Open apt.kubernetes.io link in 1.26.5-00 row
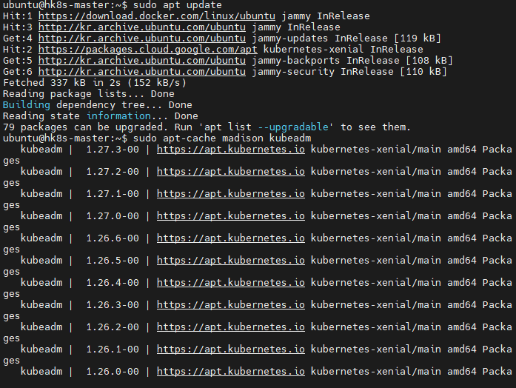This screenshot has height=388, width=516. (x=231, y=261)
